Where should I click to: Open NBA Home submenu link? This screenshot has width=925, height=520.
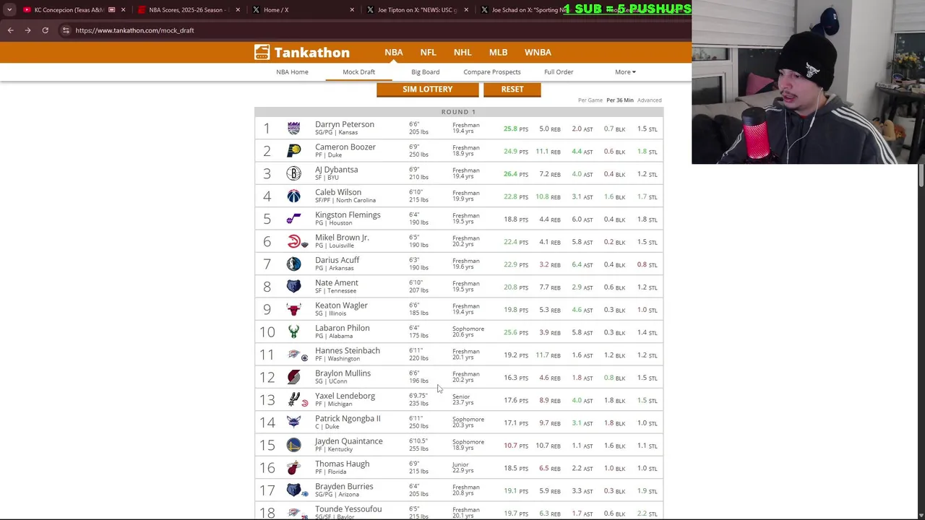[x=292, y=71]
